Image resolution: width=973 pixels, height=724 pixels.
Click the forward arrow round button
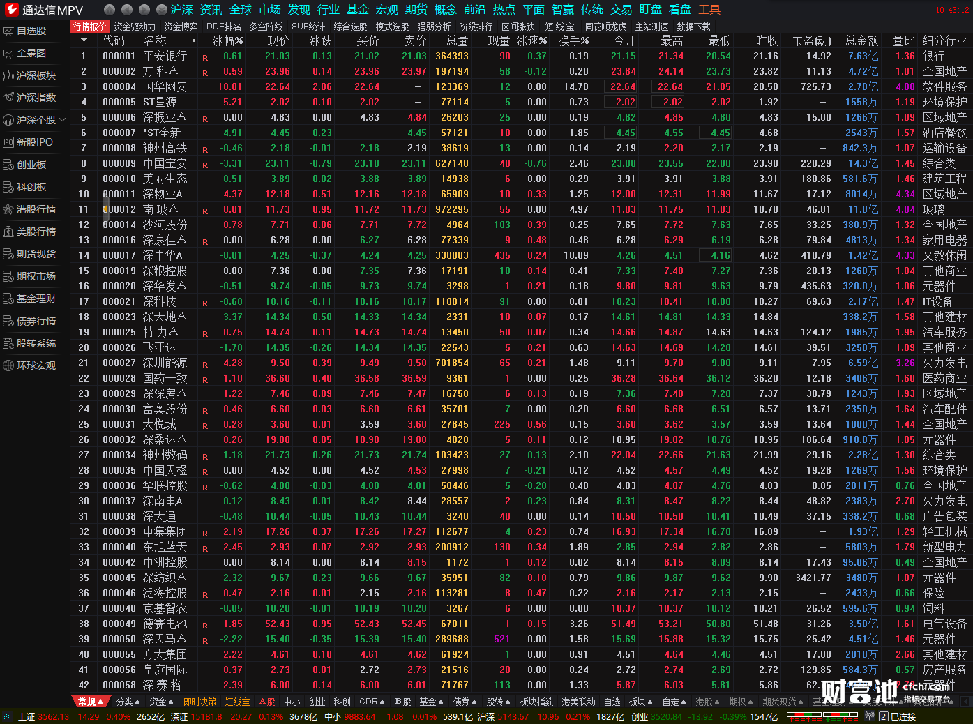click(144, 10)
